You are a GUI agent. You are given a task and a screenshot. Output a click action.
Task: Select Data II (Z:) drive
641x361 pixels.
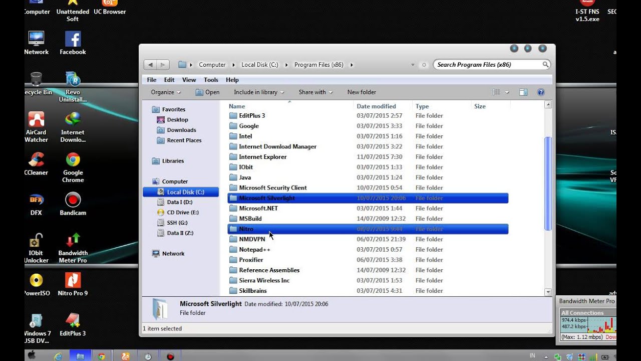pos(175,233)
